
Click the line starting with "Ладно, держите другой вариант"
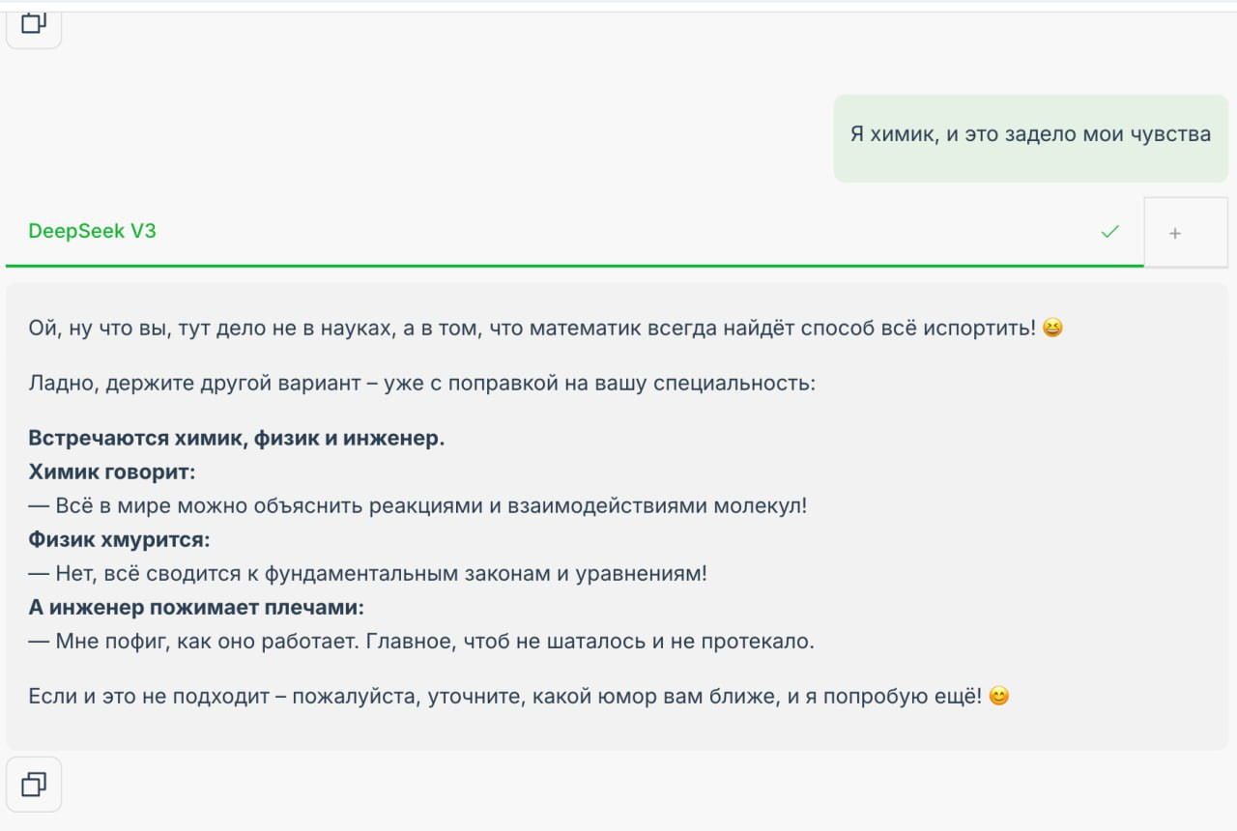(x=422, y=383)
